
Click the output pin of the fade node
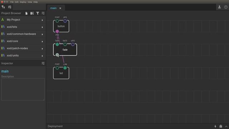coord(57,55)
